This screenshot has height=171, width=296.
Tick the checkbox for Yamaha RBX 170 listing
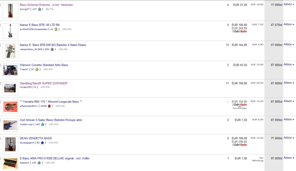0,102
